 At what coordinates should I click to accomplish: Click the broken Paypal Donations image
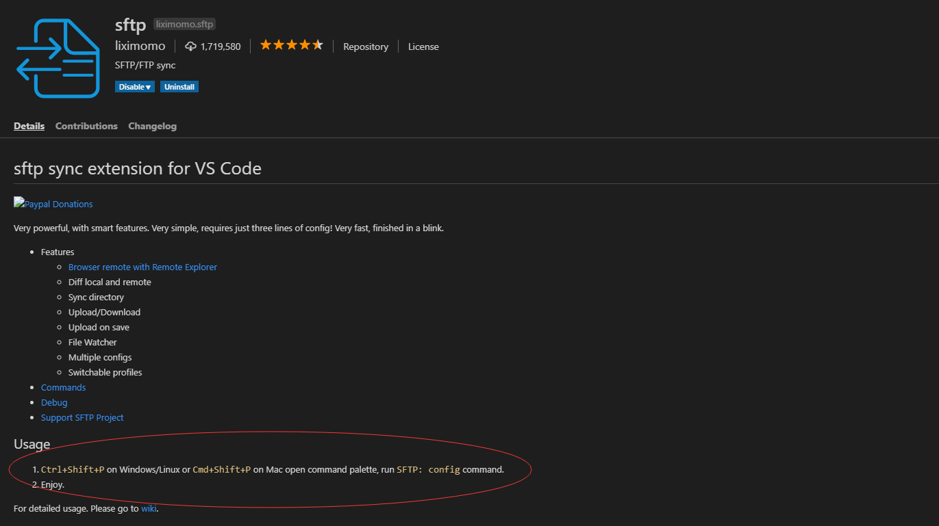pyautogui.click(x=53, y=204)
